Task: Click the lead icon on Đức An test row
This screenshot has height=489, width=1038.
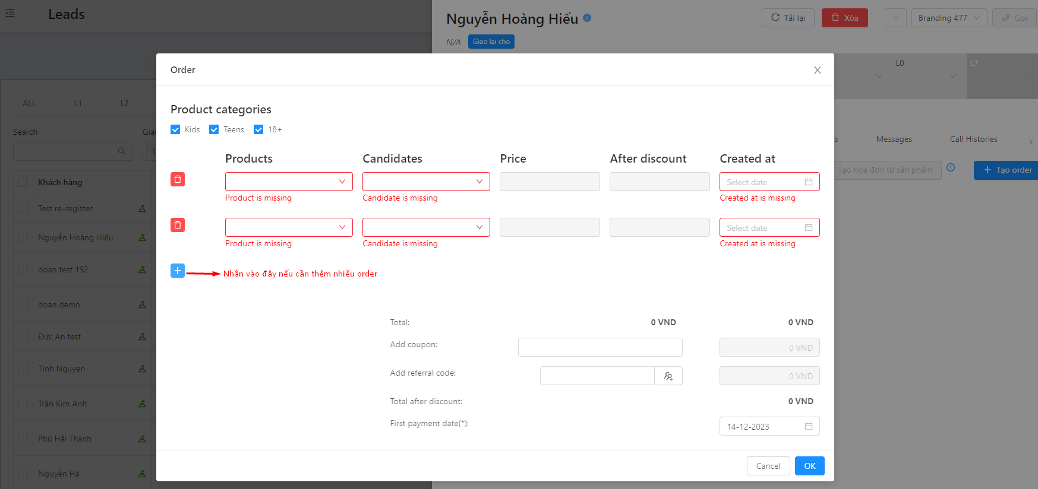Action: (142, 336)
